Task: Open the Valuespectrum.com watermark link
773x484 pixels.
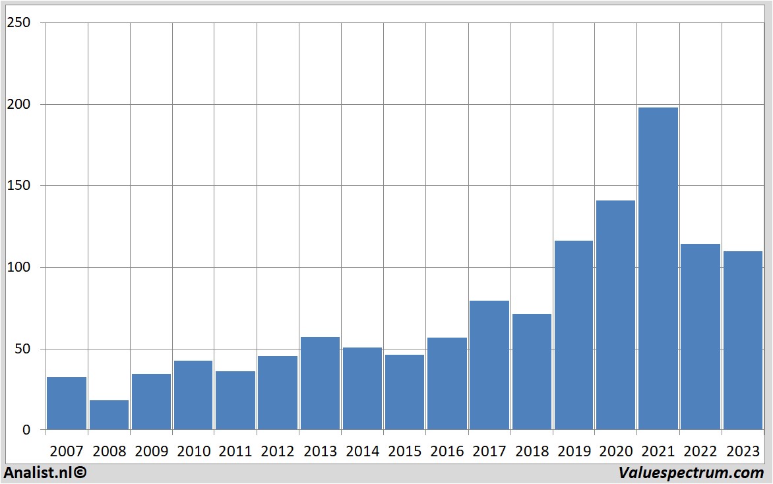Action: 691,472
